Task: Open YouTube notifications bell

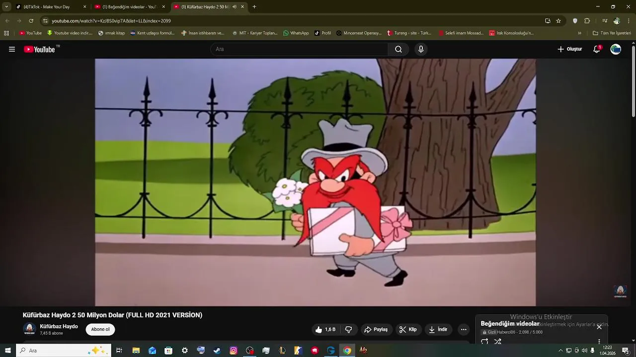Action: click(x=597, y=49)
